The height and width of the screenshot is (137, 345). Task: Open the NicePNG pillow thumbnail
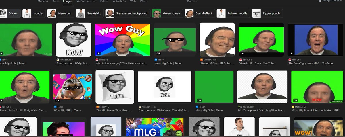pyautogui.click(x=115, y=87)
